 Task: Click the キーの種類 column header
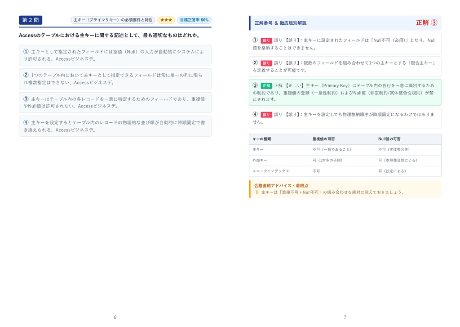point(262,139)
